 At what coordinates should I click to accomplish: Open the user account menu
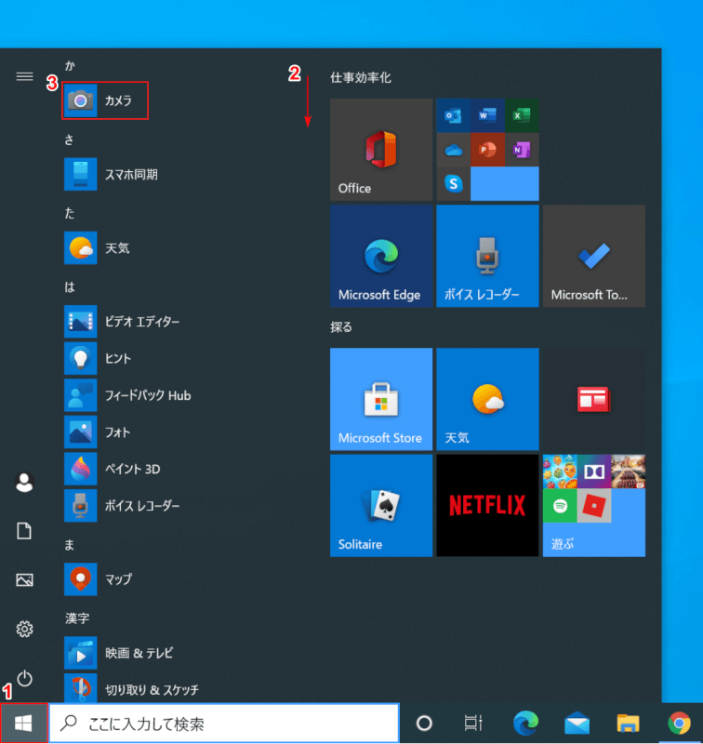(x=25, y=482)
